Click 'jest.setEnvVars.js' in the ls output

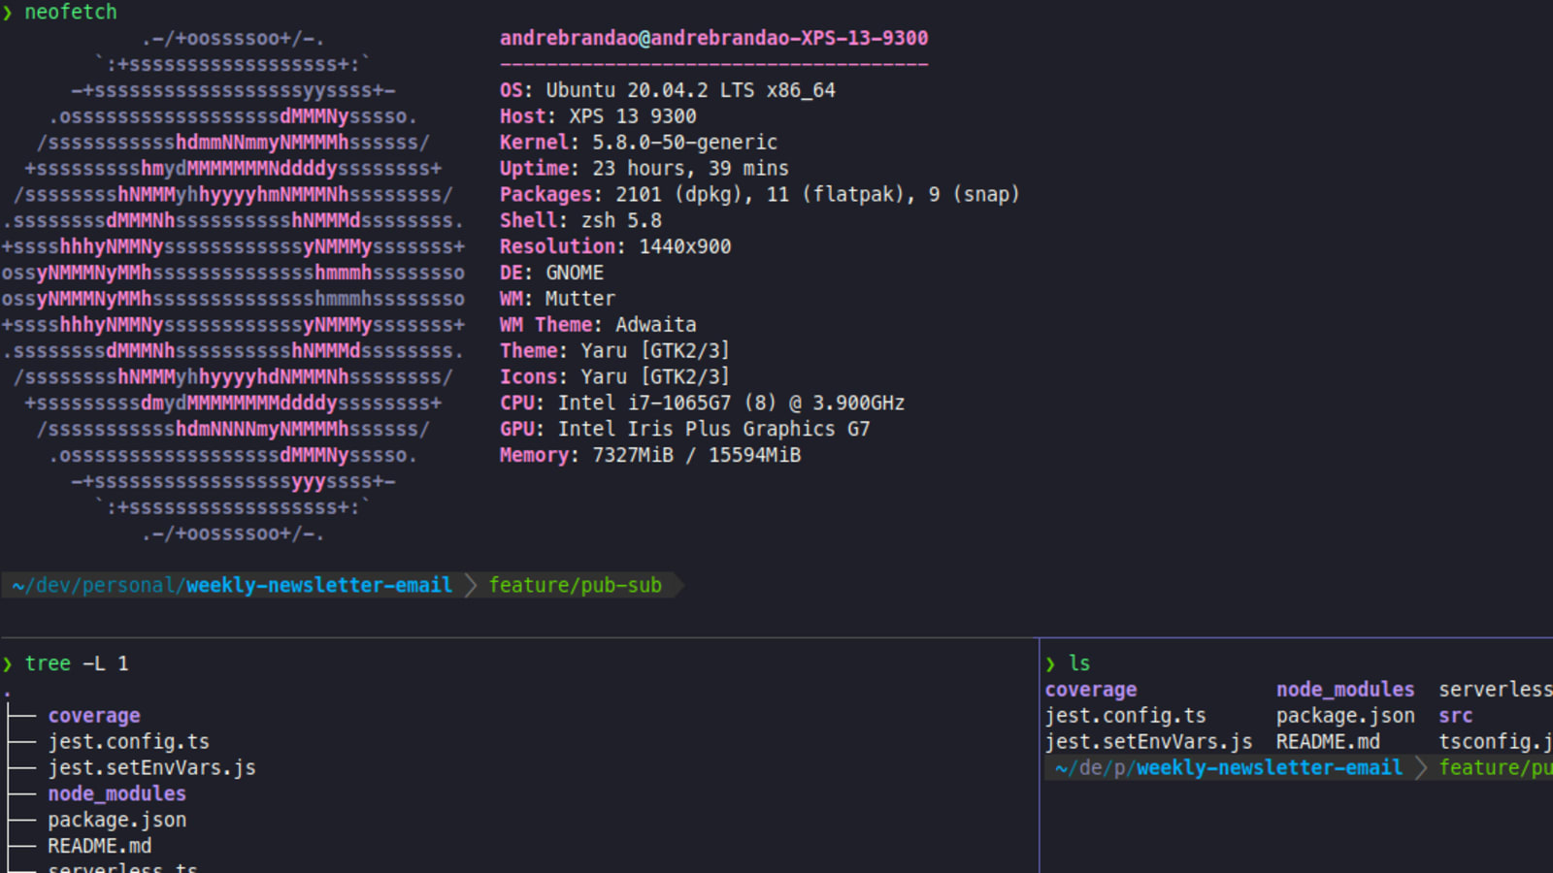point(1149,742)
